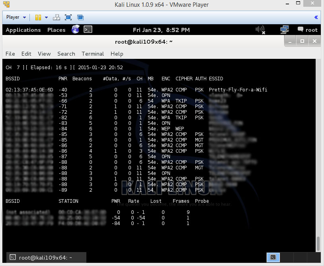324x266 pixels.
Task: Open the Applications menu
Action: pos(23,30)
